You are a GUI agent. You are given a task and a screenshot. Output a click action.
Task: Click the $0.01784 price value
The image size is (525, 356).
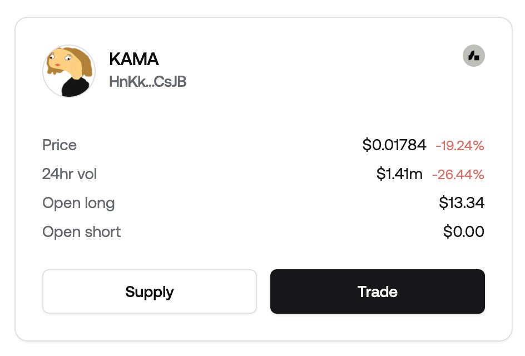pos(394,145)
